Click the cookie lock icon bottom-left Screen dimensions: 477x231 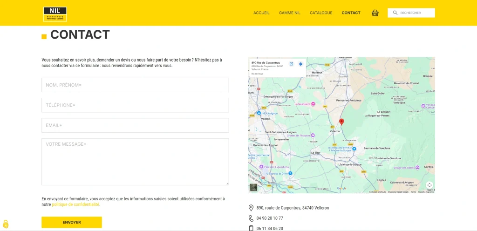click(x=6, y=224)
